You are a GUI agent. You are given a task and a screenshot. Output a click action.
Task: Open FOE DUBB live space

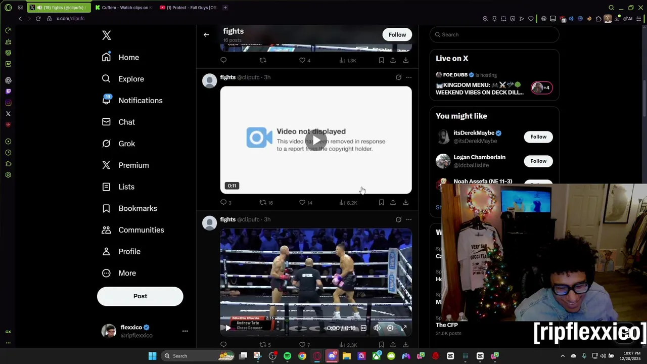(494, 84)
